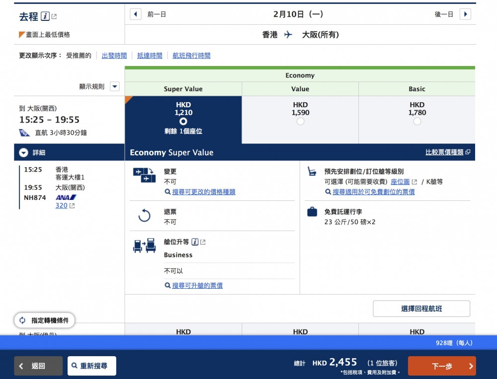Click magnifier icon beside 搜尋可更改的價格種類
This screenshot has width=497, height=379.
(x=167, y=191)
